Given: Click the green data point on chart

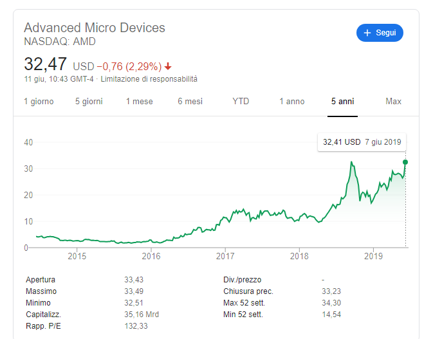Looking at the screenshot, I should pyautogui.click(x=405, y=162).
